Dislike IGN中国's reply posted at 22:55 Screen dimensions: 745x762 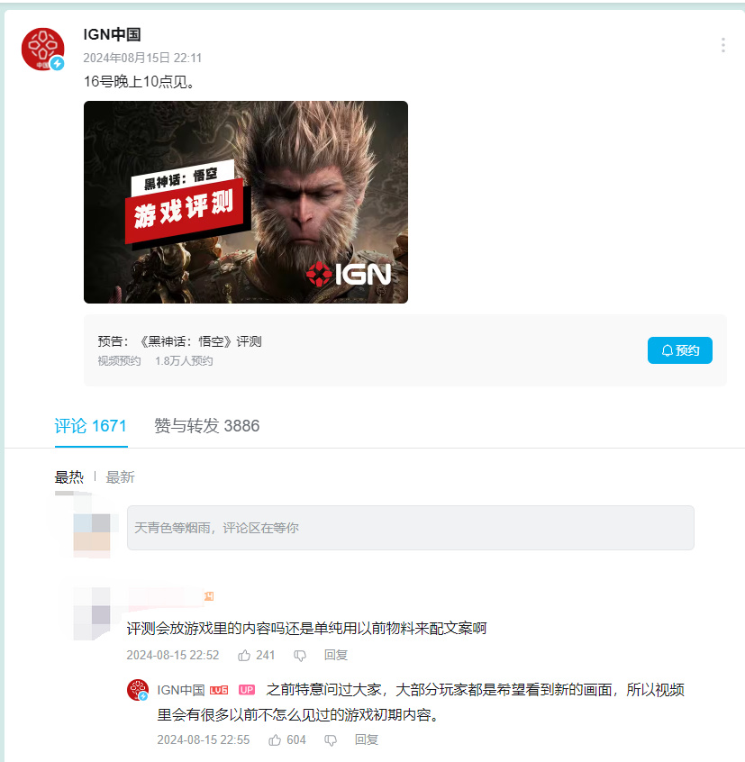pyautogui.click(x=331, y=740)
